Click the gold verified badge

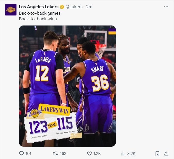tap(62, 7)
